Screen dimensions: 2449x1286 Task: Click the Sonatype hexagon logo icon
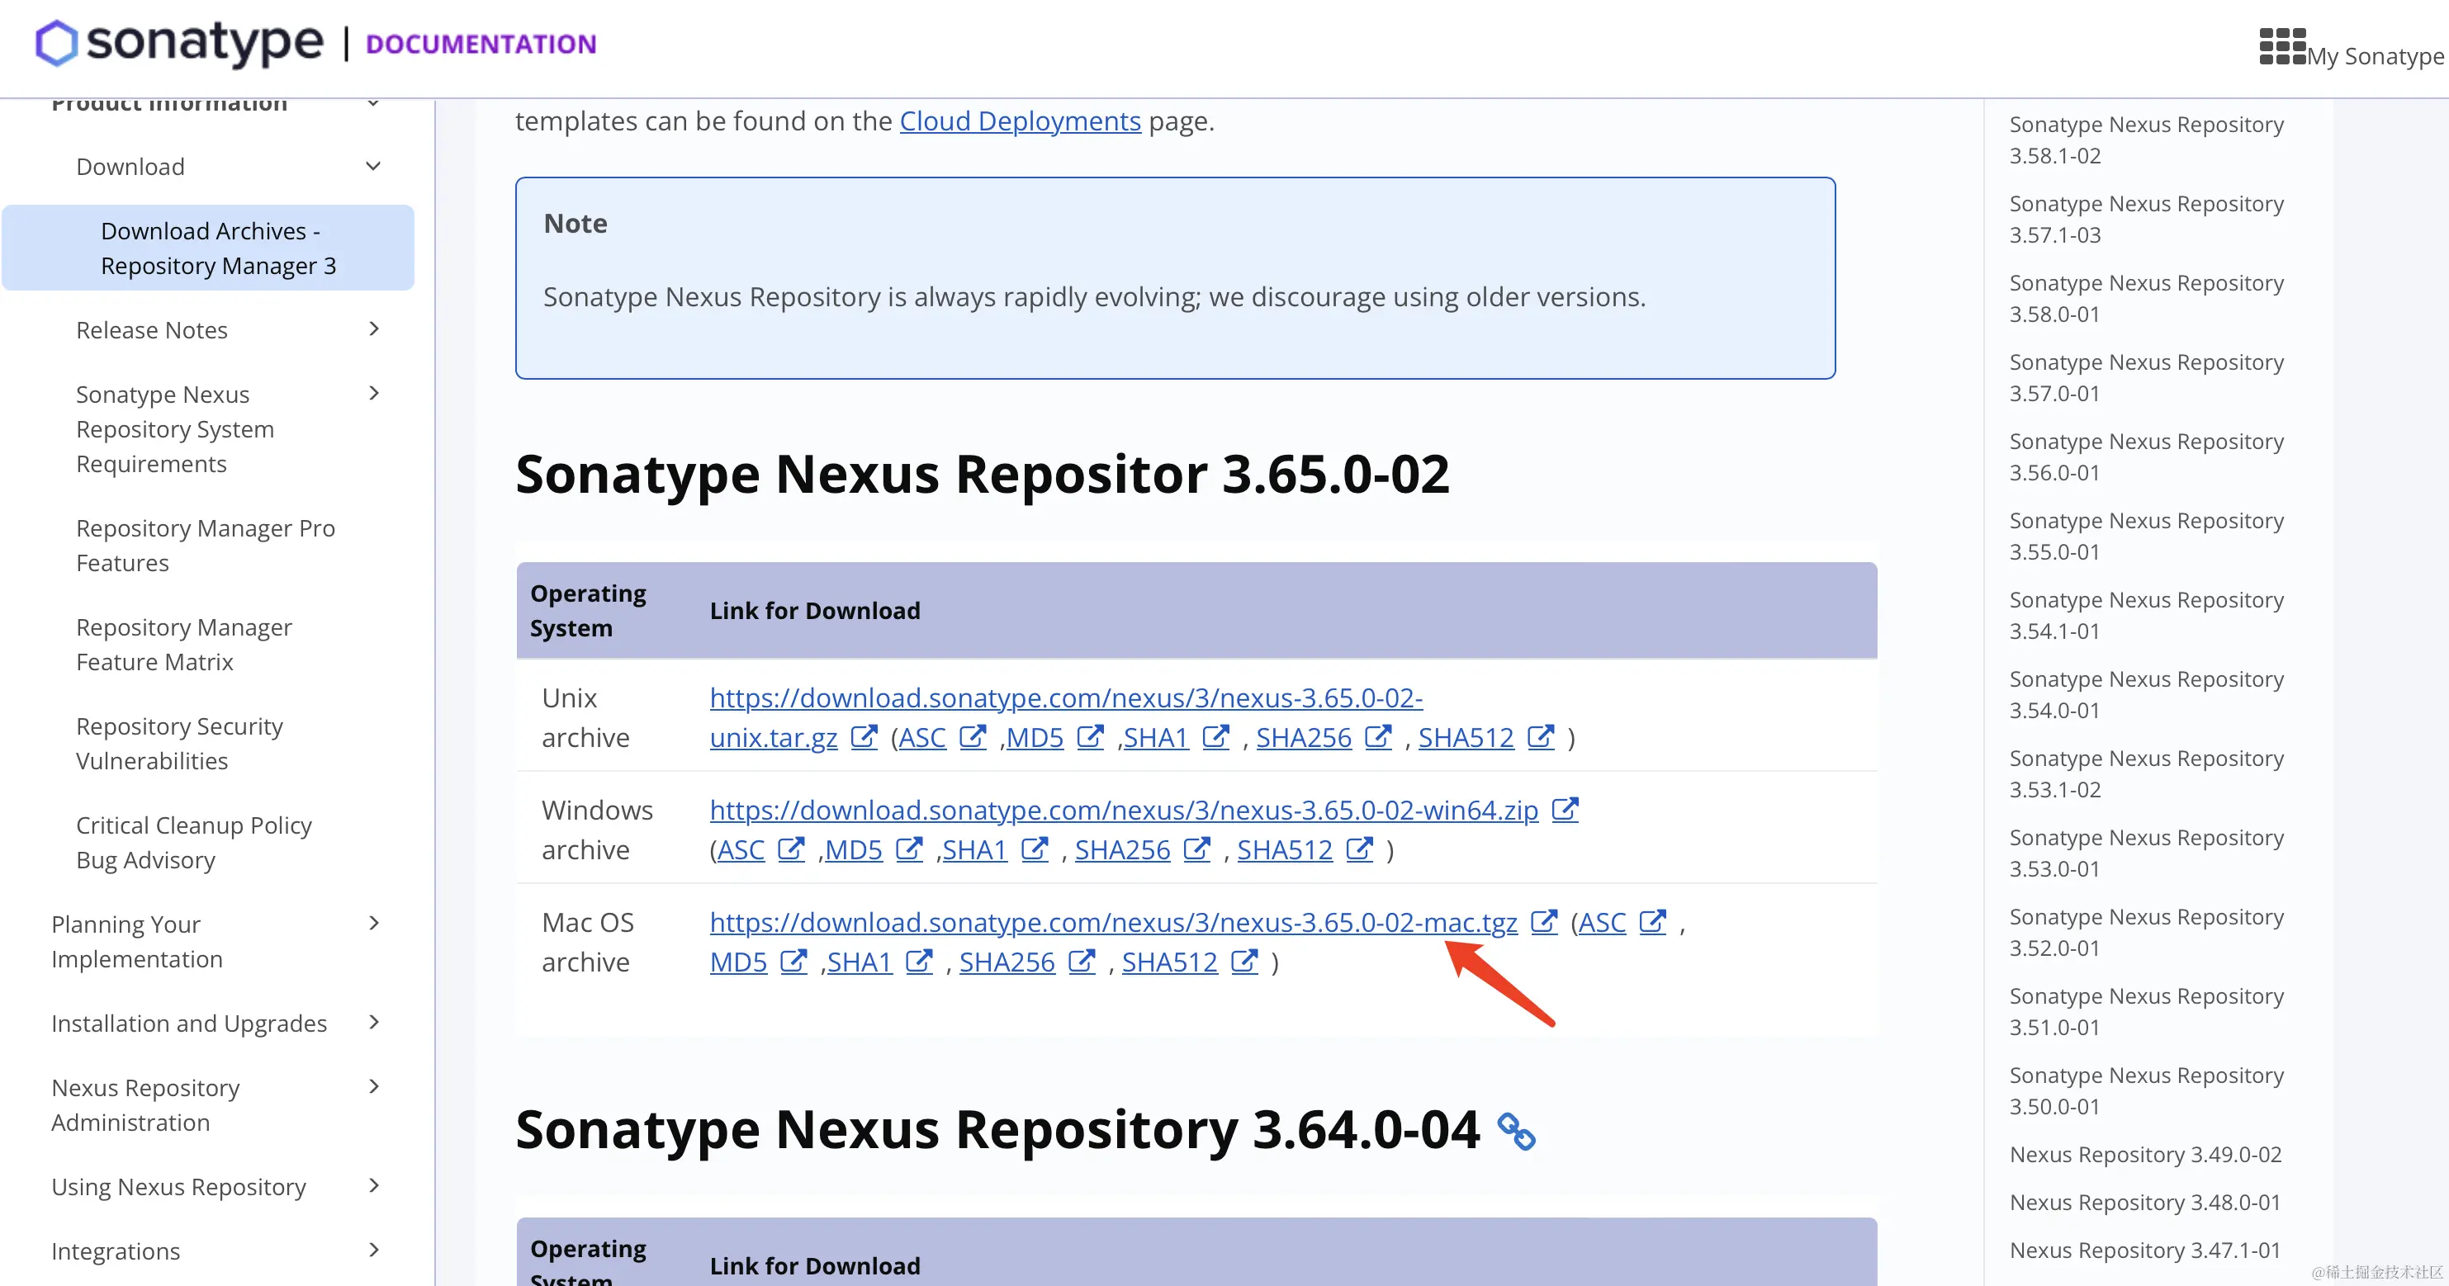click(x=56, y=44)
